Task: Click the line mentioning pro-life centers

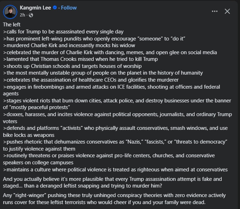Action: point(109,159)
